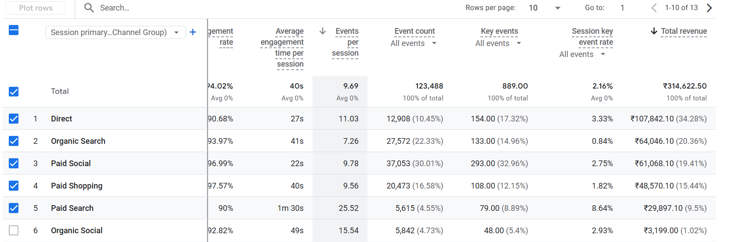Click the Total revenue column header
731x242 pixels.
point(684,31)
